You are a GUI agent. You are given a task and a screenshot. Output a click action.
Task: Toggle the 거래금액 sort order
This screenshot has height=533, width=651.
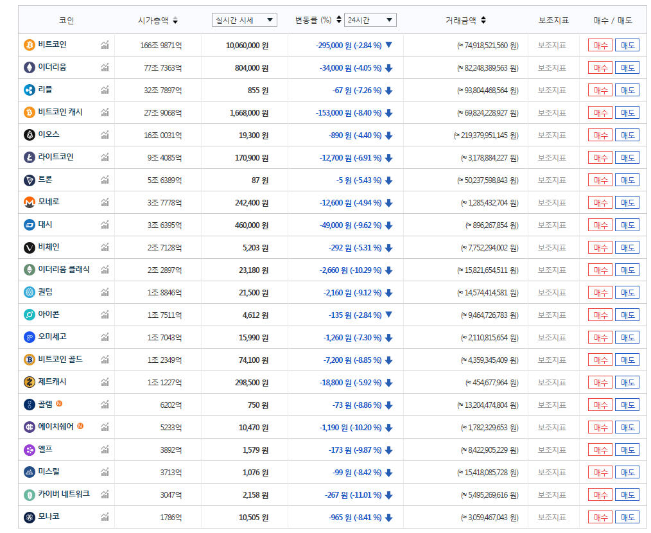482,20
